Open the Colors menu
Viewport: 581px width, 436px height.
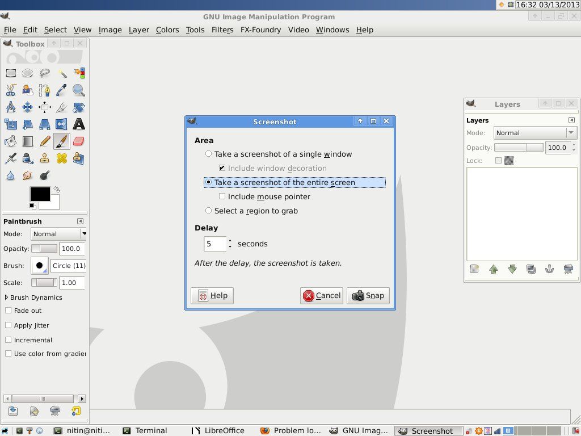point(167,30)
